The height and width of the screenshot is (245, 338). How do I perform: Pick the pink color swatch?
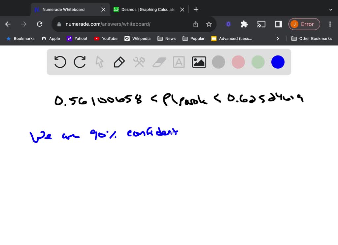tap(238, 62)
